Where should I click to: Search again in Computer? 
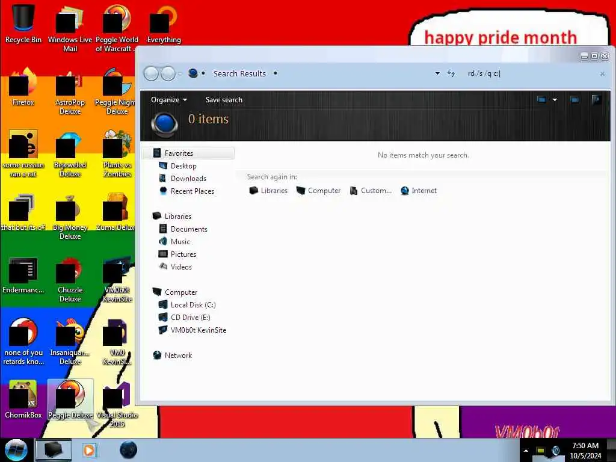click(319, 191)
